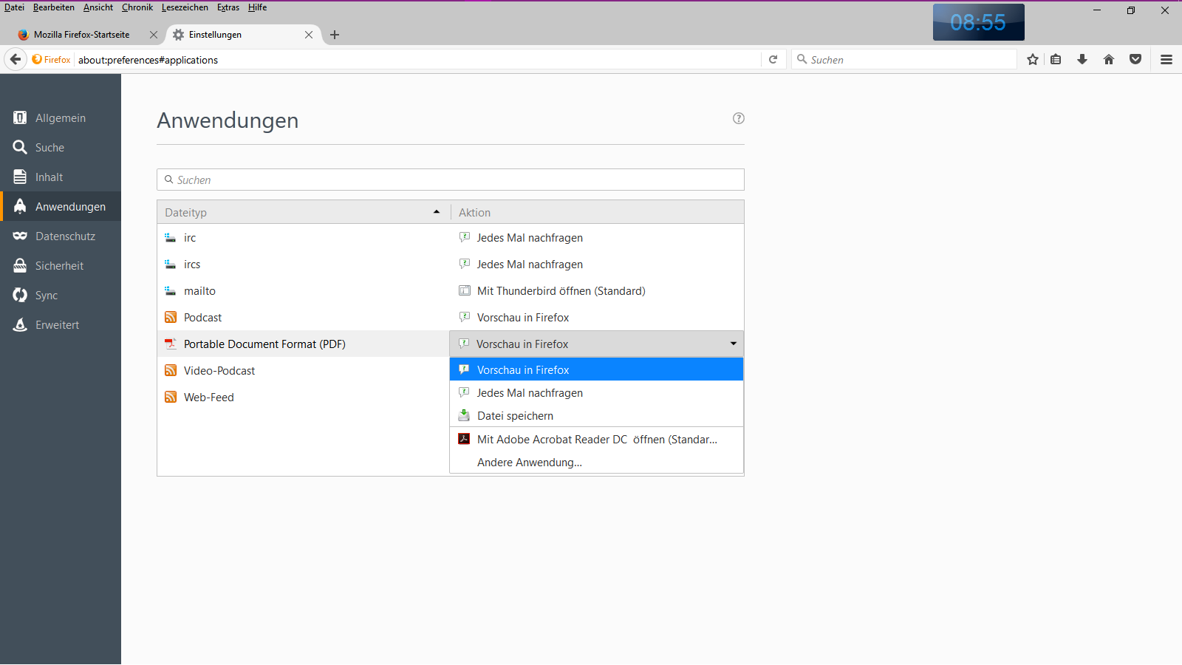This screenshot has width=1182, height=665.
Task: Open the downloads arrow icon
Action: tap(1082, 60)
